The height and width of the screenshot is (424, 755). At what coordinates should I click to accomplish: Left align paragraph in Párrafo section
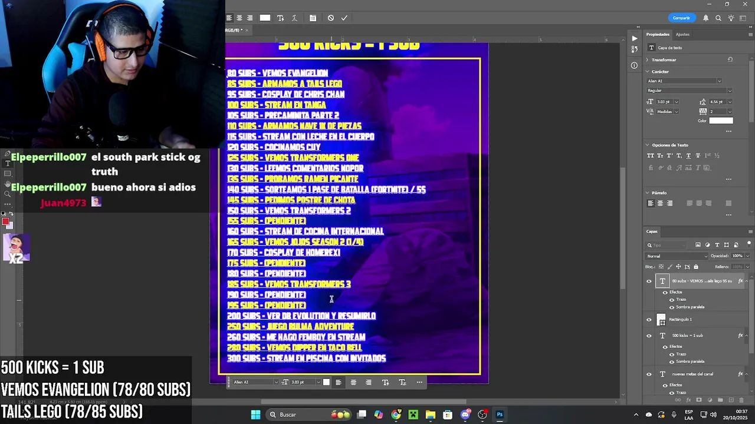651,203
